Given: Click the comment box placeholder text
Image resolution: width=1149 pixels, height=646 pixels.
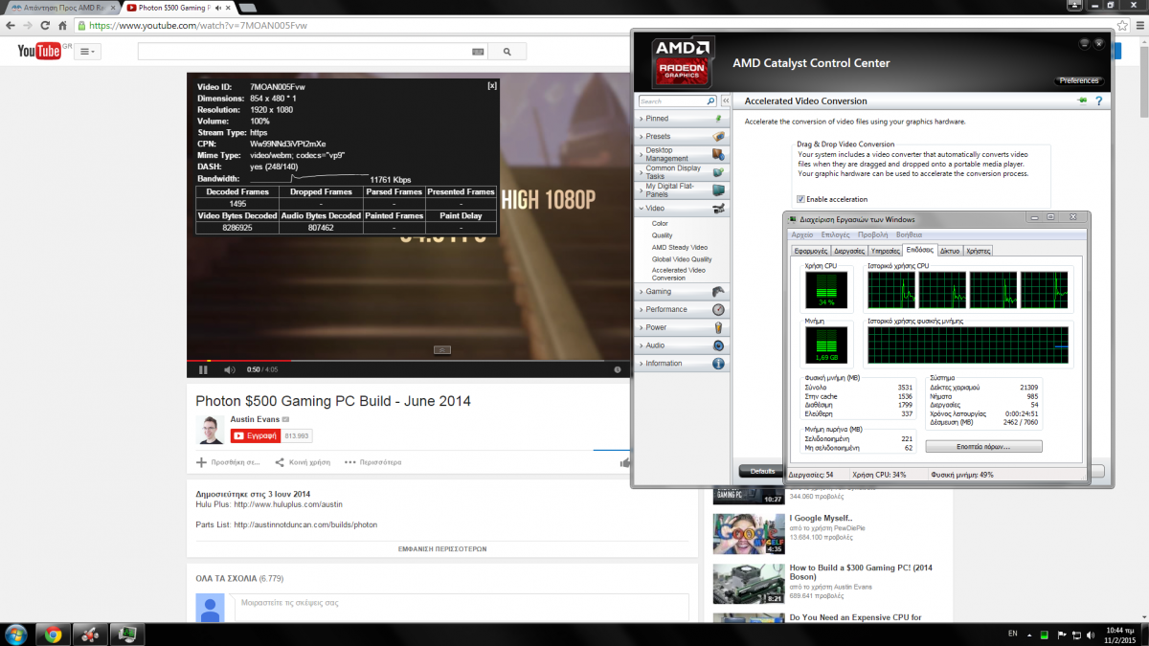Looking at the screenshot, I should pyautogui.click(x=291, y=603).
